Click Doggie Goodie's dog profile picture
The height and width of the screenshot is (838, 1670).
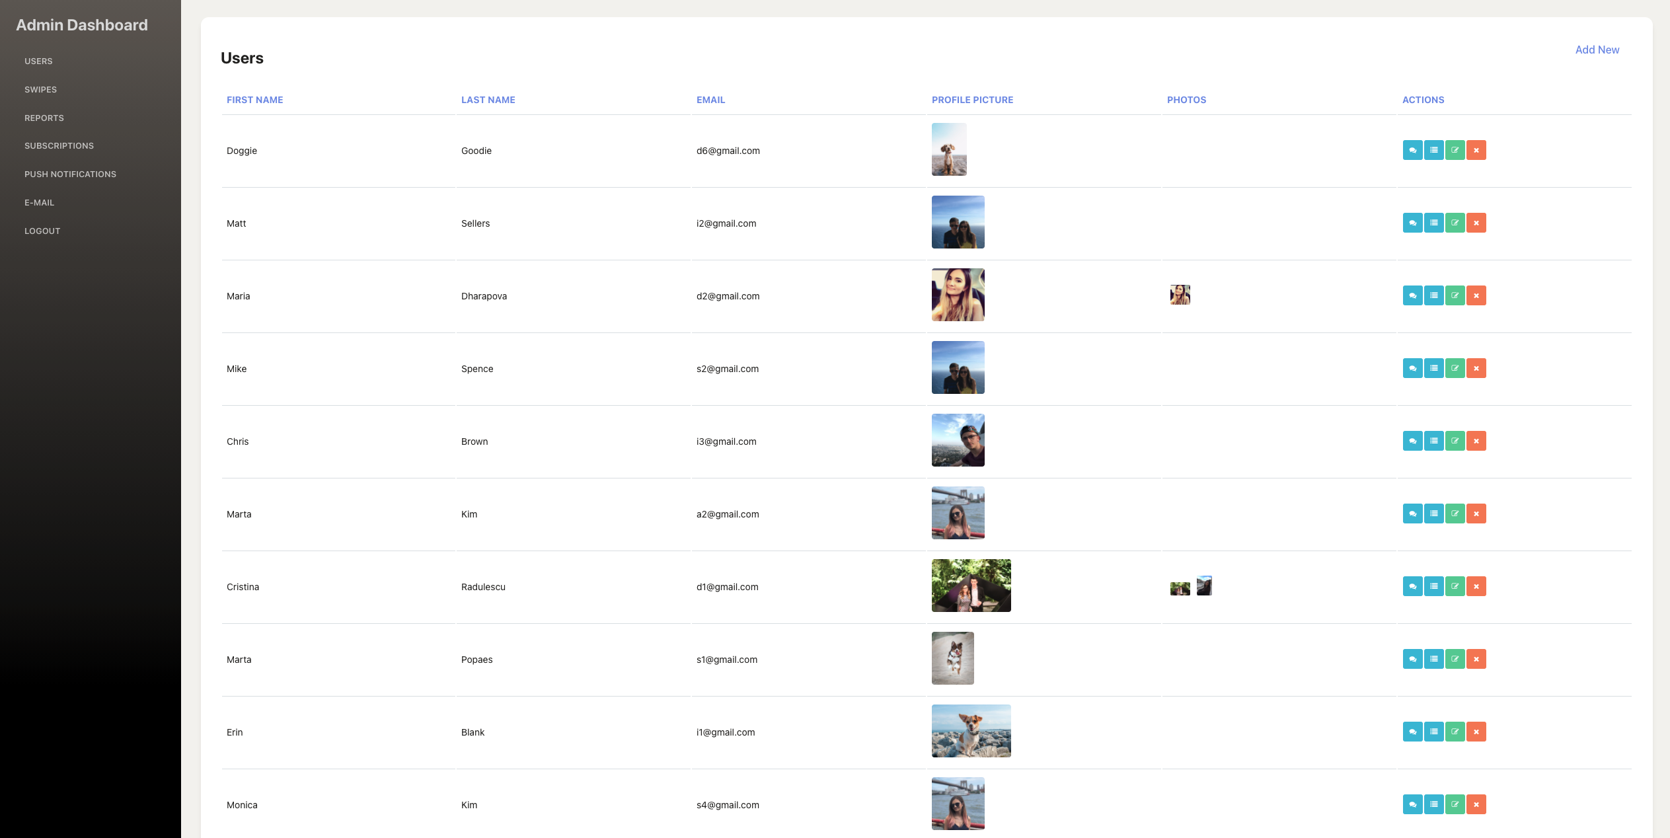[x=949, y=149]
